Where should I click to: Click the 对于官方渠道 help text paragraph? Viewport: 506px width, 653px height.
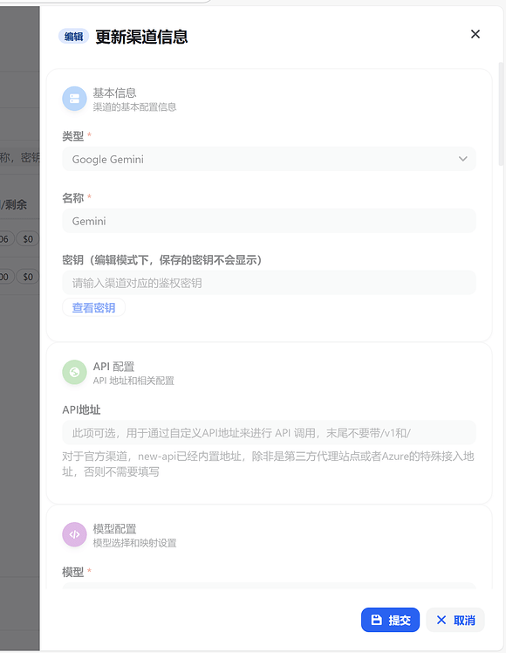pyautogui.click(x=268, y=464)
